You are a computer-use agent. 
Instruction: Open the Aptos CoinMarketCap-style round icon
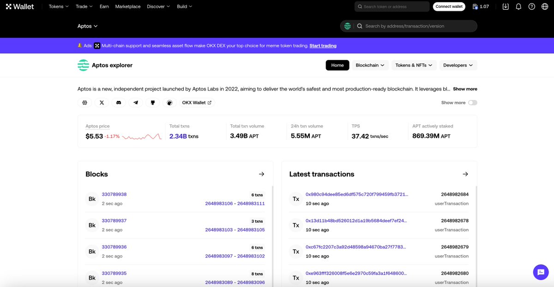(169, 103)
